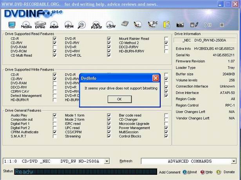Toggle ISRC read checkbox
Screen dimensions: 241x180
[x=109, y=124]
